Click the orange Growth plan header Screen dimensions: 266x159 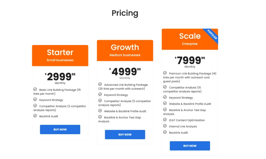click(125, 50)
